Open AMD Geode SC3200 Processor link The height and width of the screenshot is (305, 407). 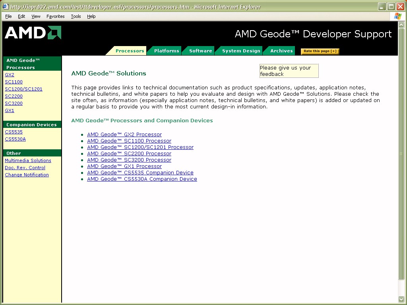(x=129, y=160)
